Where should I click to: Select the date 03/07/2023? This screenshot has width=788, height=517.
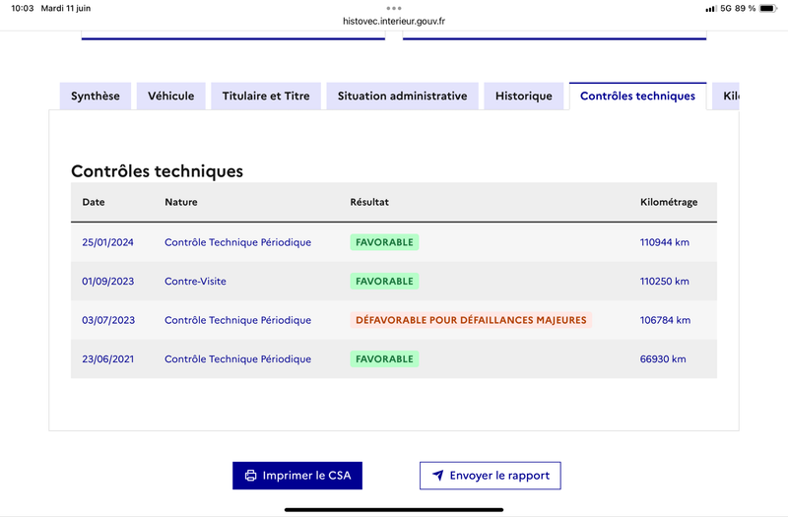[108, 320]
